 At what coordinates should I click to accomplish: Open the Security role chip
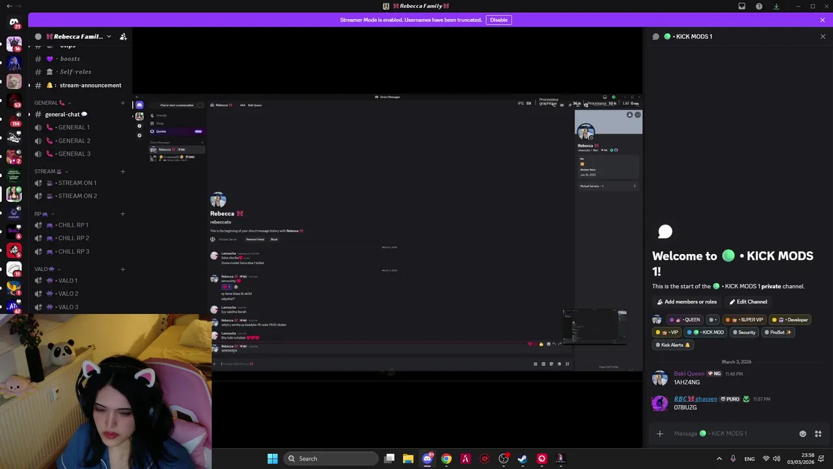point(744,332)
